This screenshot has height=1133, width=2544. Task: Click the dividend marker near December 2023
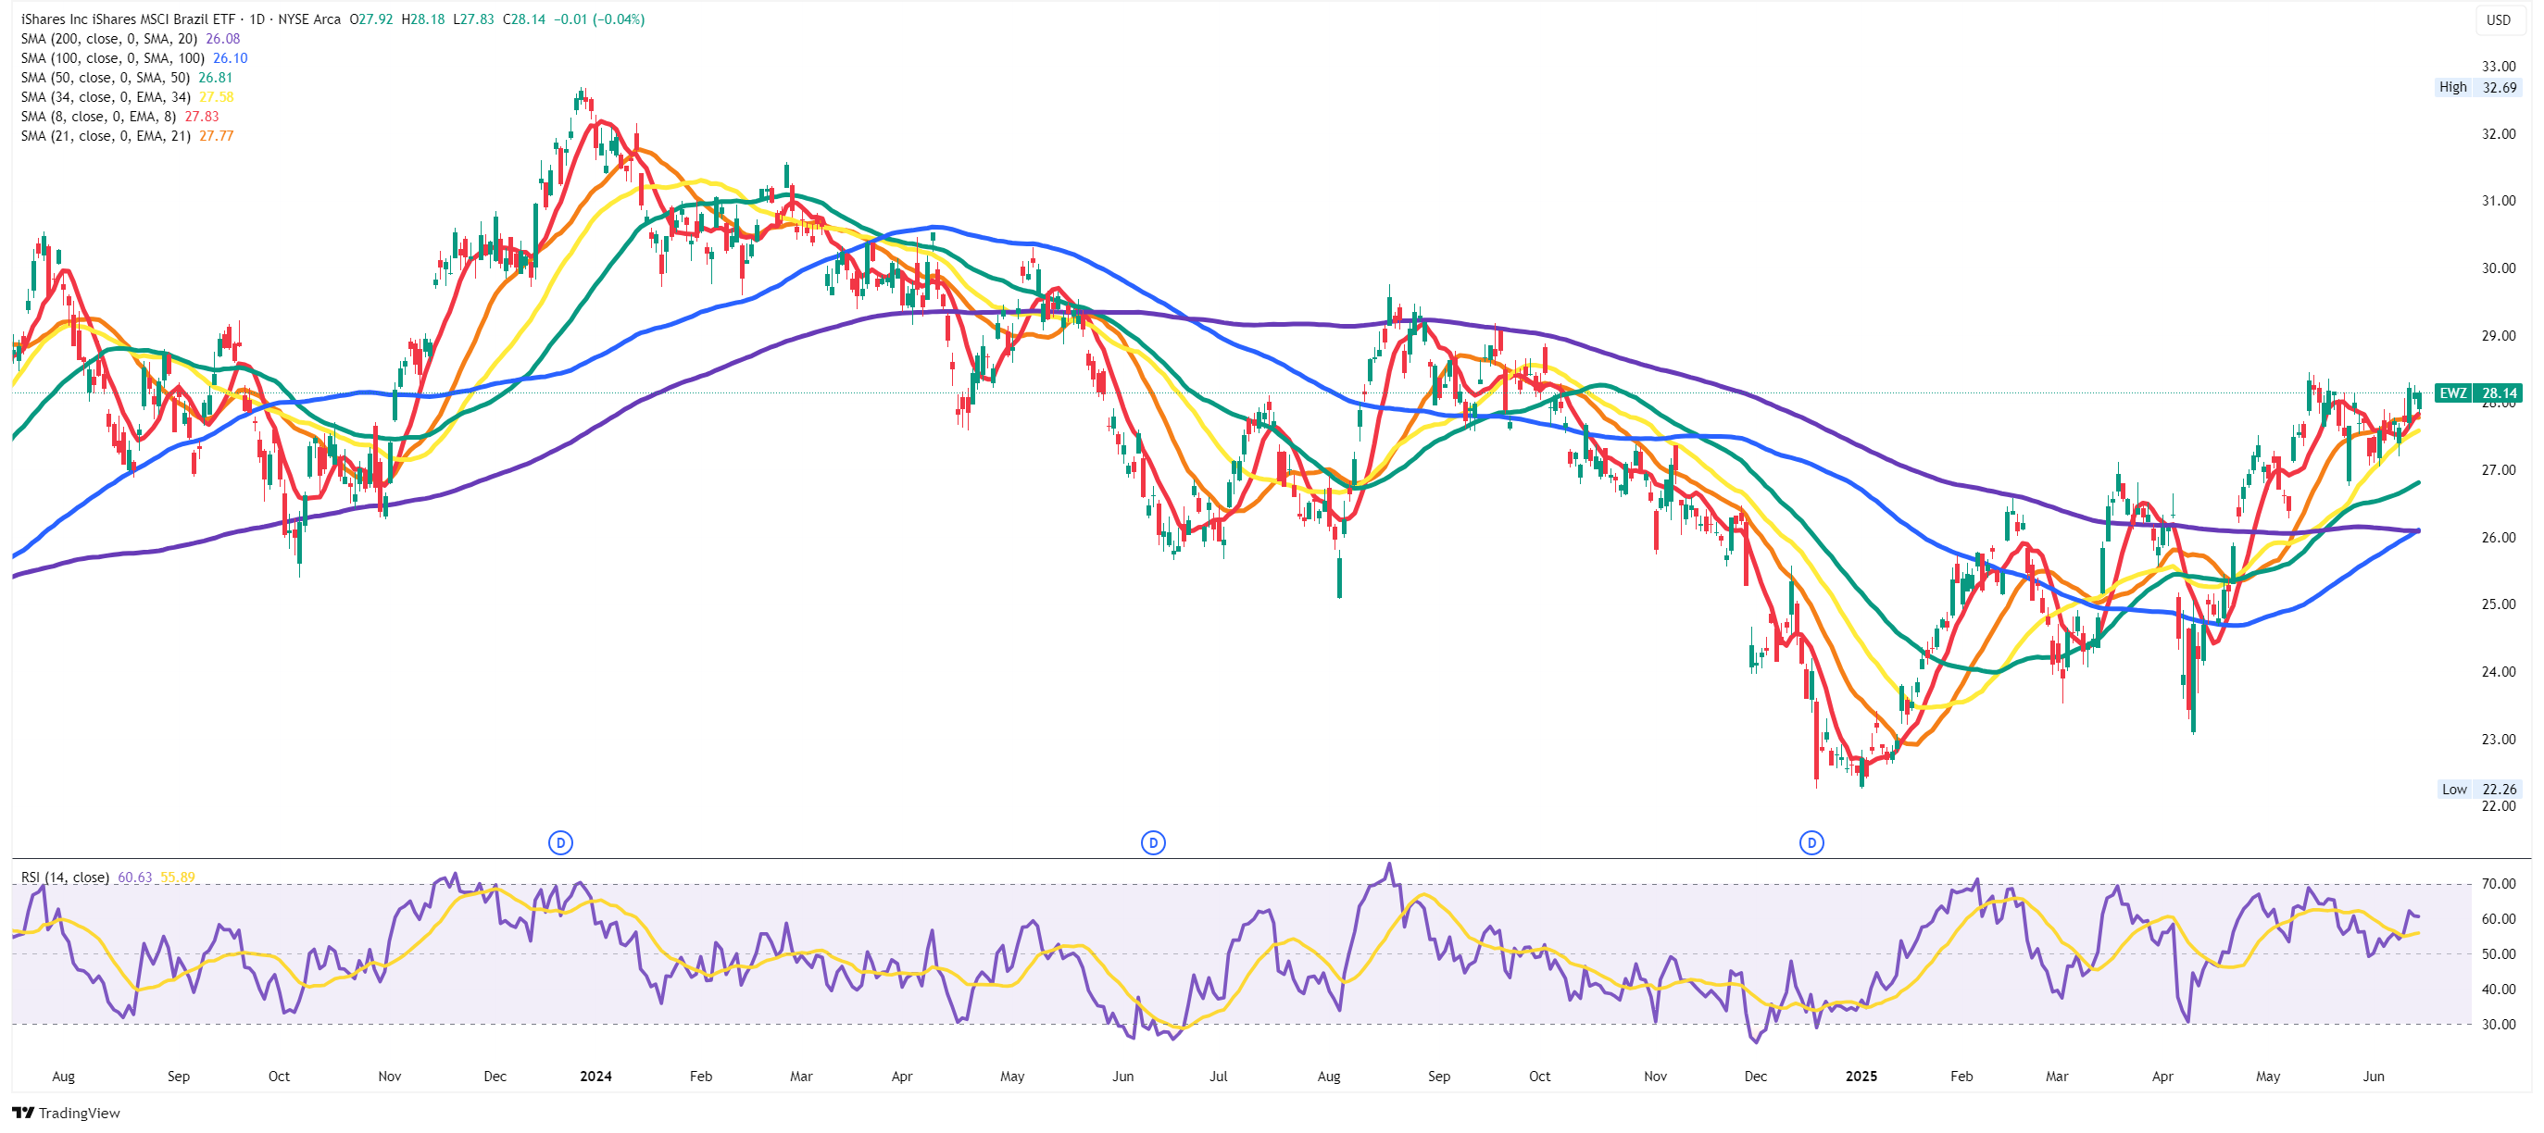[x=560, y=841]
